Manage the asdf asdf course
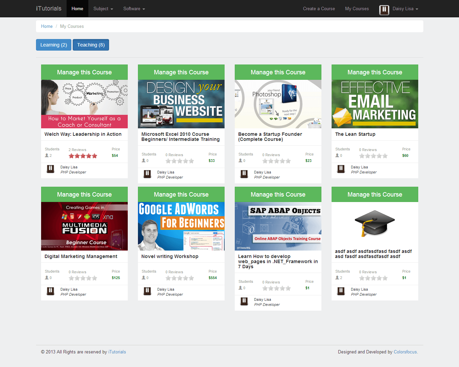Image resolution: width=459 pixels, height=367 pixels. click(x=375, y=194)
